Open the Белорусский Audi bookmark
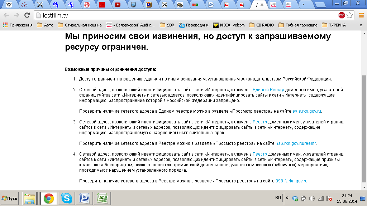The image size is (367, 206). click(x=130, y=25)
